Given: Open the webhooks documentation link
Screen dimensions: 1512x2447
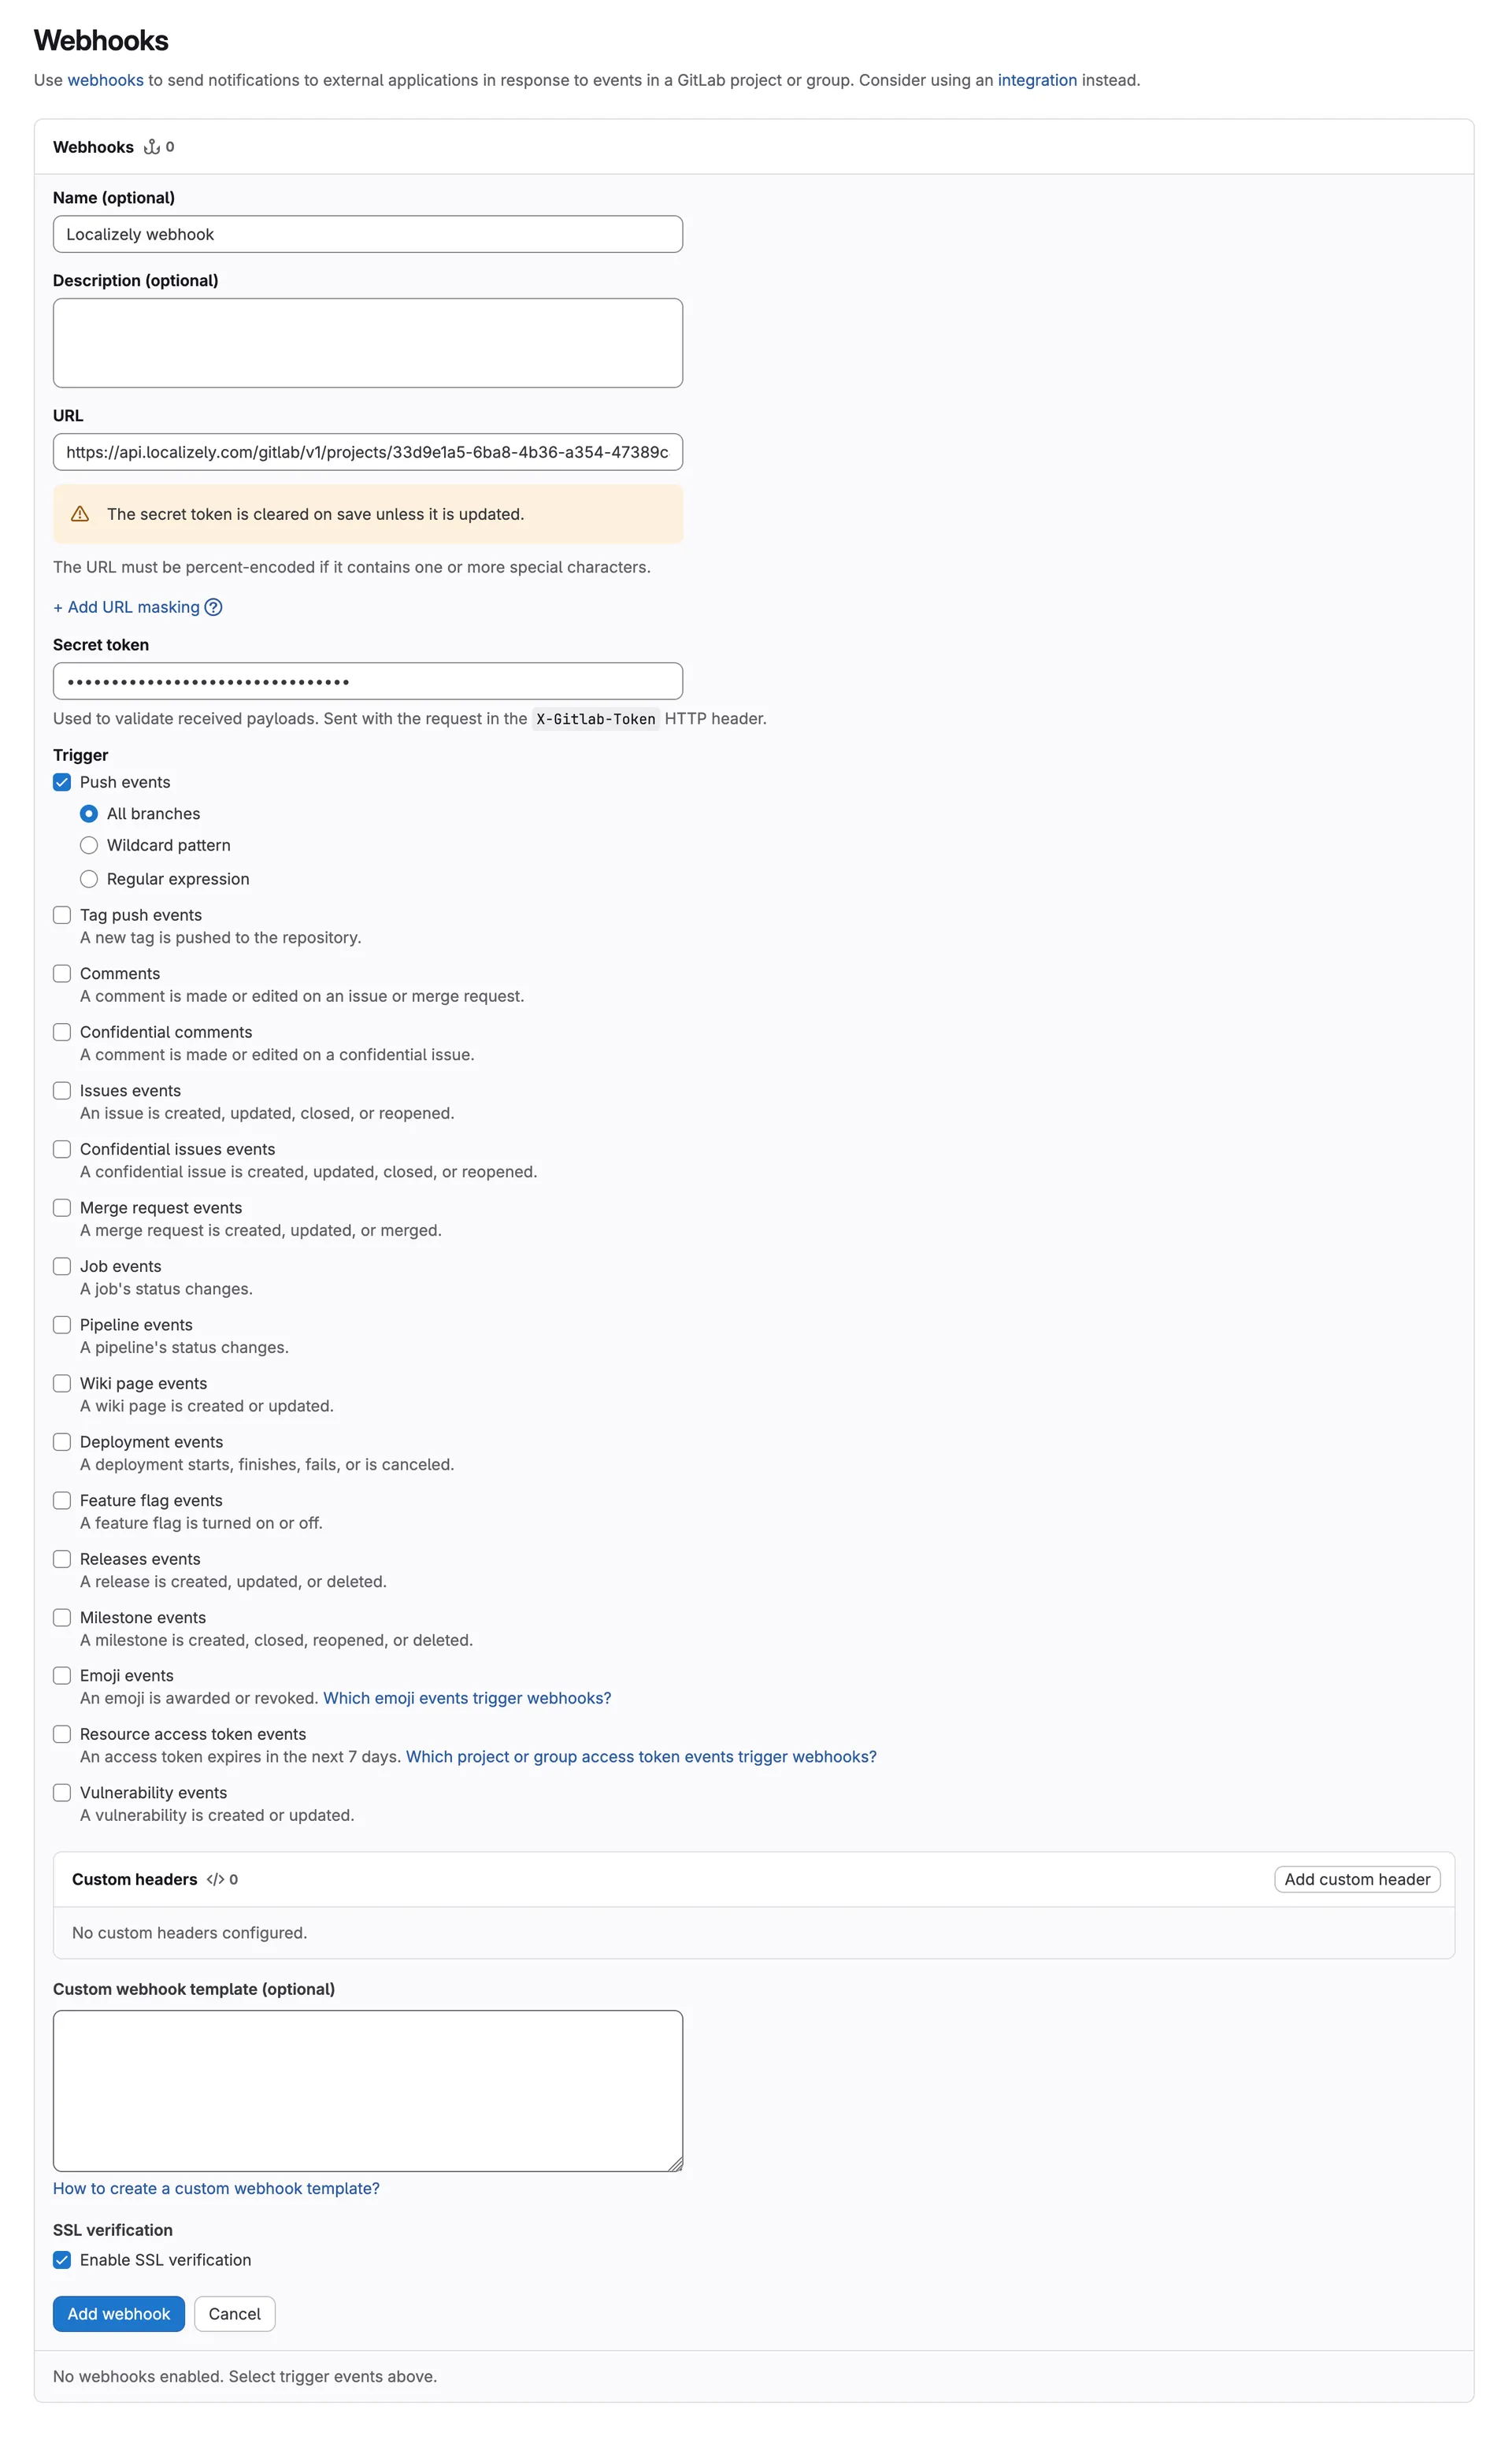Looking at the screenshot, I should pos(105,79).
